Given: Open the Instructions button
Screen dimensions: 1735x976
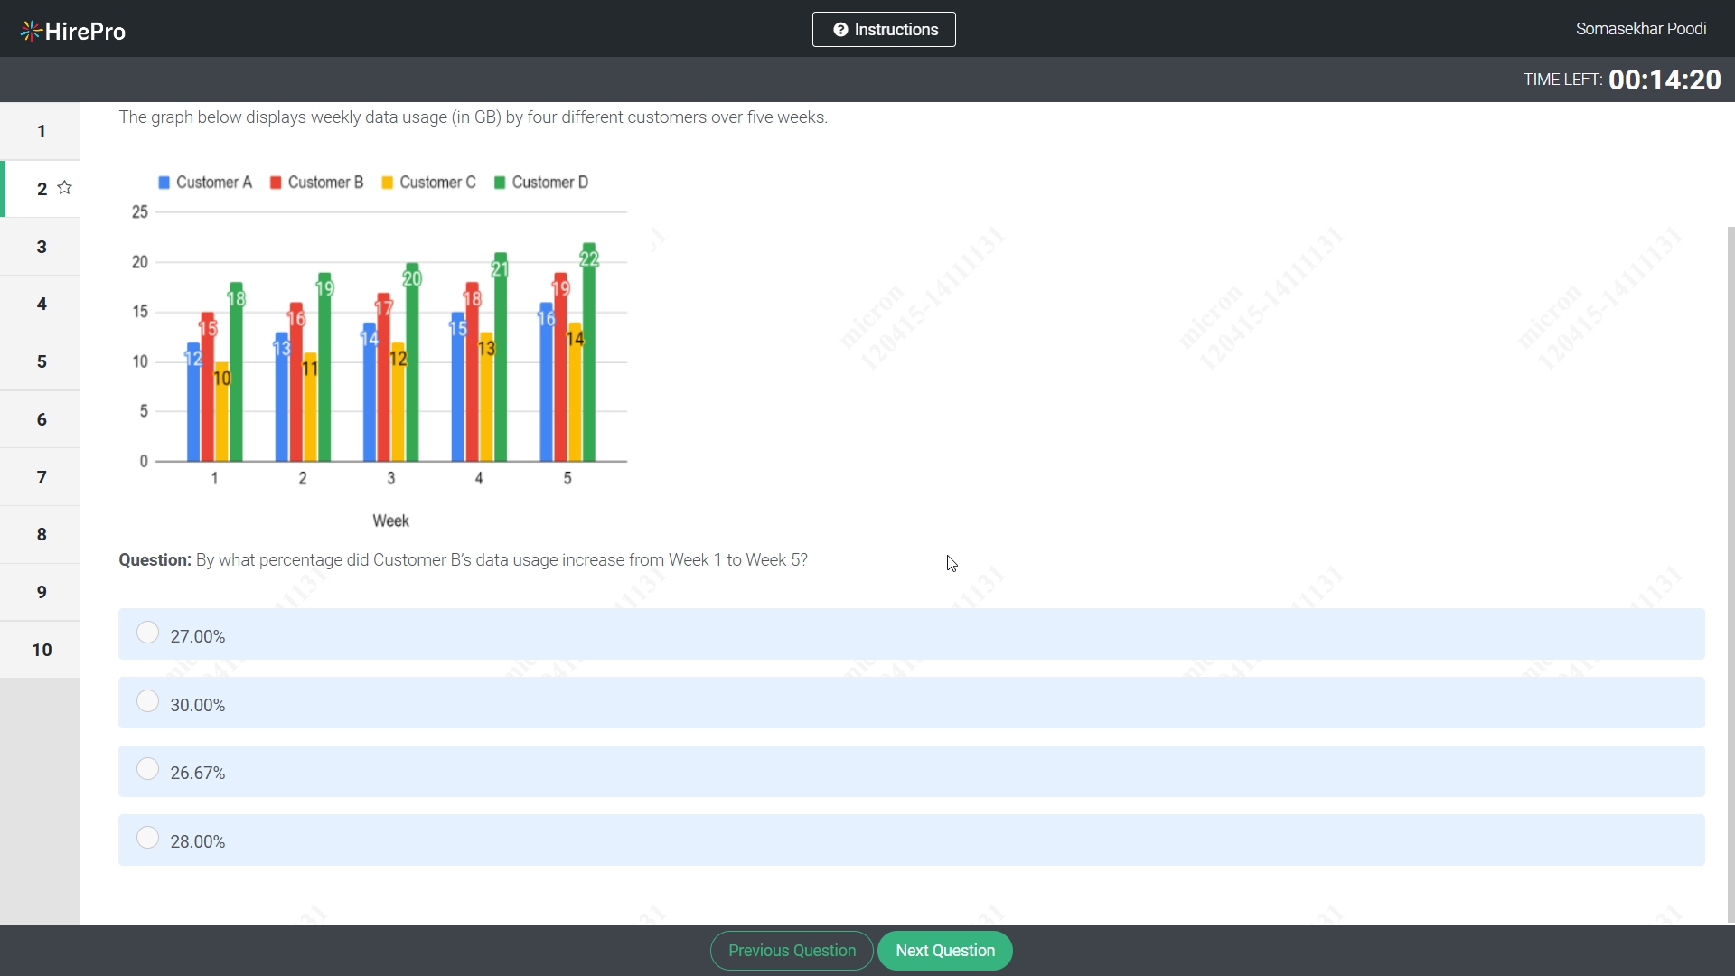Looking at the screenshot, I should pyautogui.click(x=884, y=30).
